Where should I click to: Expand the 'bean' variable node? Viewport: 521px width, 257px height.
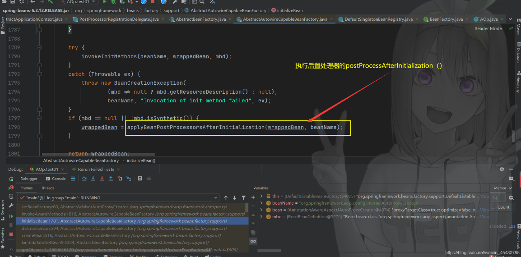click(261, 210)
